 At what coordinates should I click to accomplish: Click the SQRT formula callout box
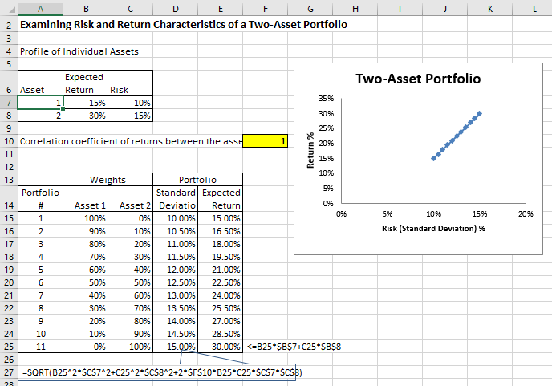tap(157, 372)
